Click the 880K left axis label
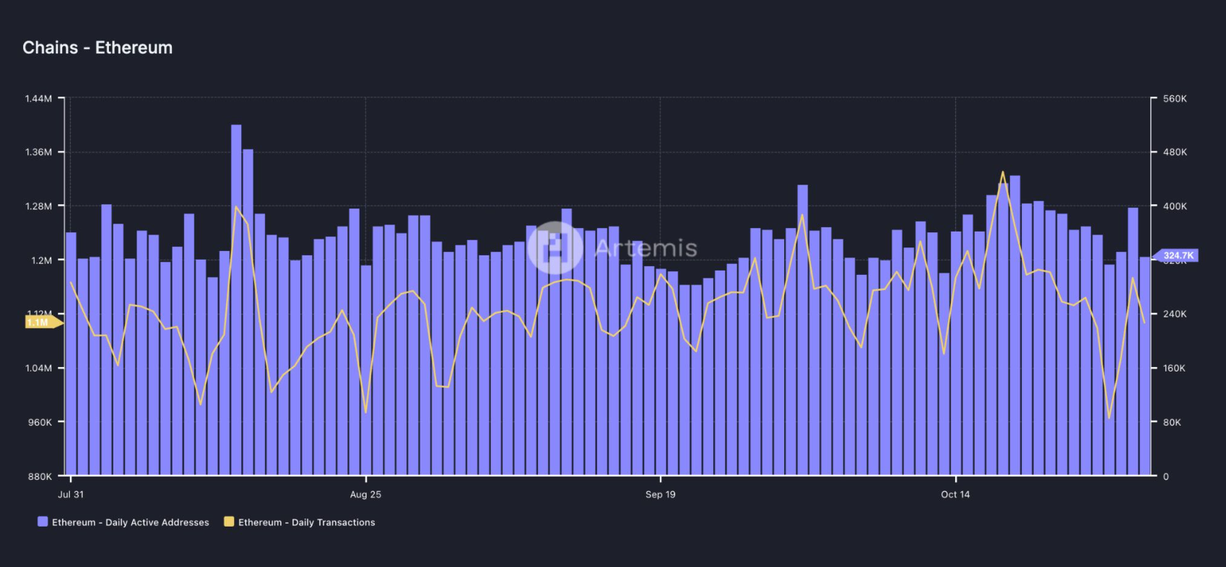Image resolution: width=1226 pixels, height=567 pixels. (x=40, y=476)
